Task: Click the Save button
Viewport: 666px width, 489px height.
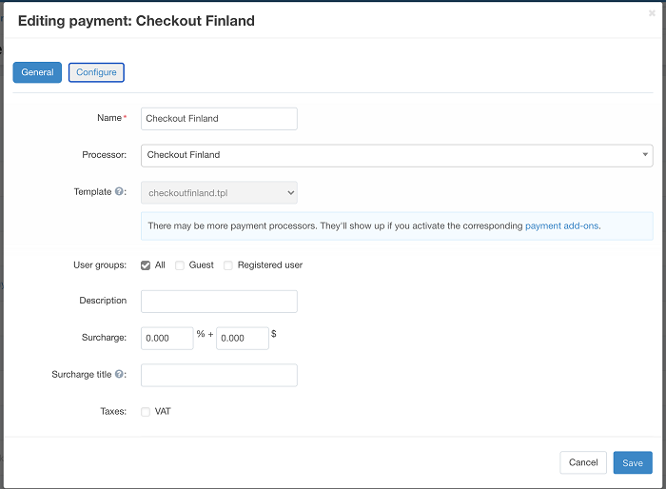Action: click(633, 462)
